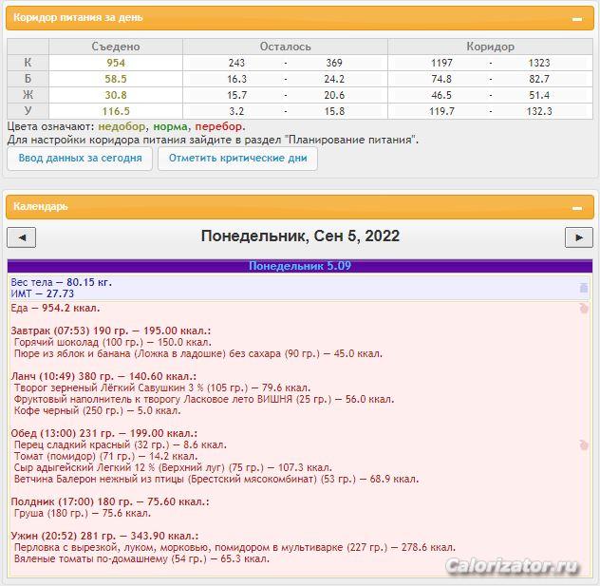The height and width of the screenshot is (586, 600).
Task: Click the apple icon beside Еда 954.2 ккал
Action: pyautogui.click(x=584, y=308)
